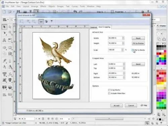Click the cutter plot icon in the RIP dialog toolbar
The width and height of the screenshot is (168, 126).
[x=46, y=21]
